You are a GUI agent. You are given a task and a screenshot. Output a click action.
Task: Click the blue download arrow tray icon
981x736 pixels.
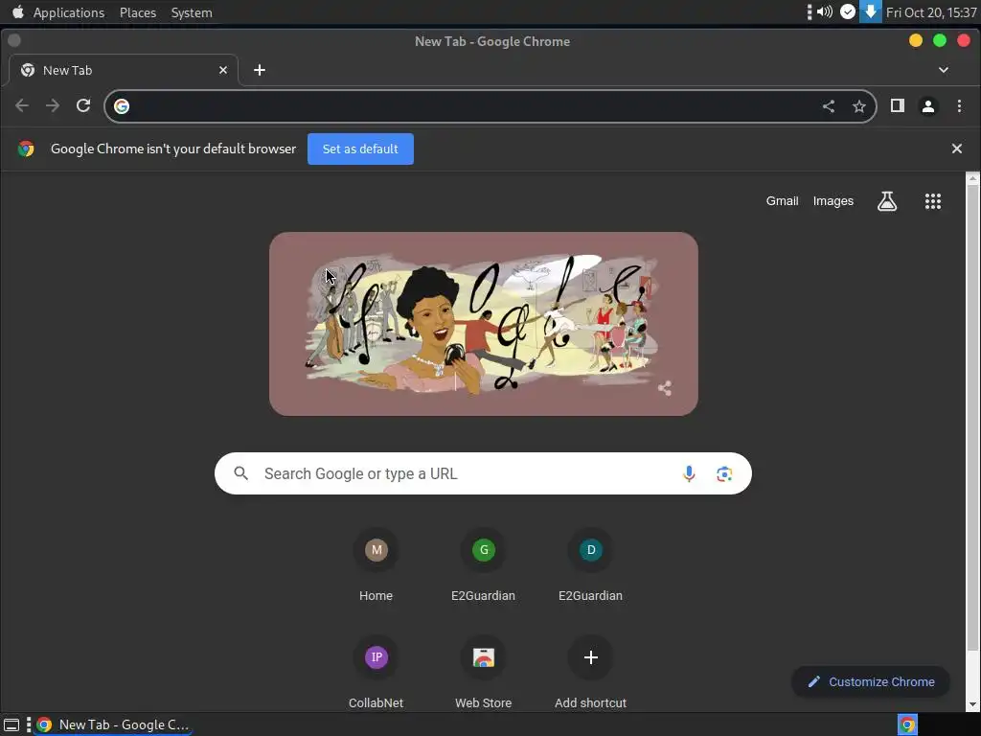tap(870, 11)
